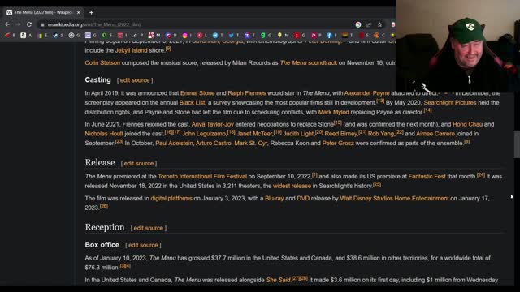
Task: Open the Blu-ray link
Action: (x=275, y=198)
